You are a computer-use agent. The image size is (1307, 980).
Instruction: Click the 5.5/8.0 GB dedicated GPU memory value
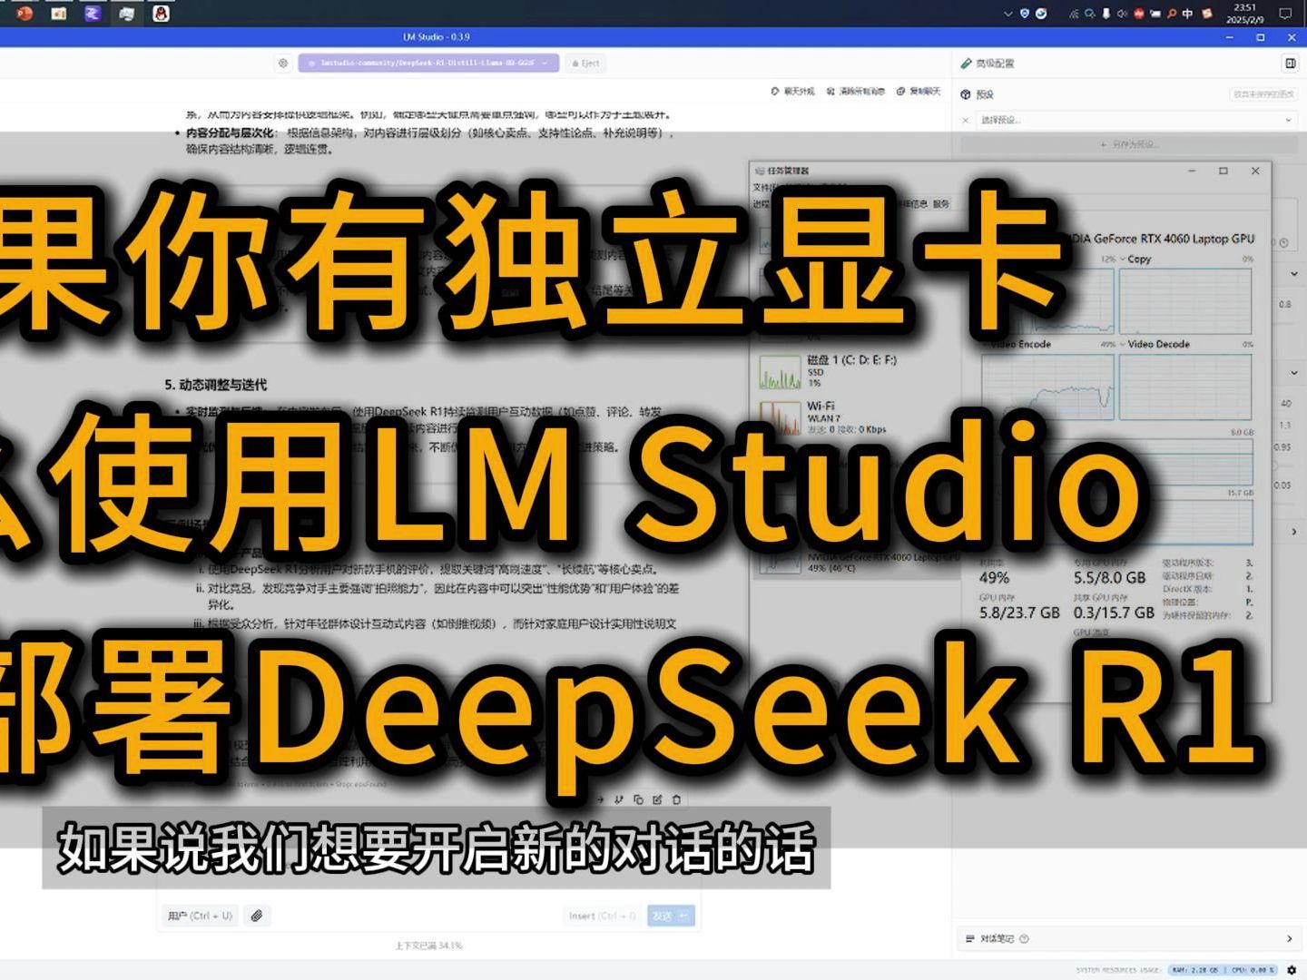pos(1109,578)
